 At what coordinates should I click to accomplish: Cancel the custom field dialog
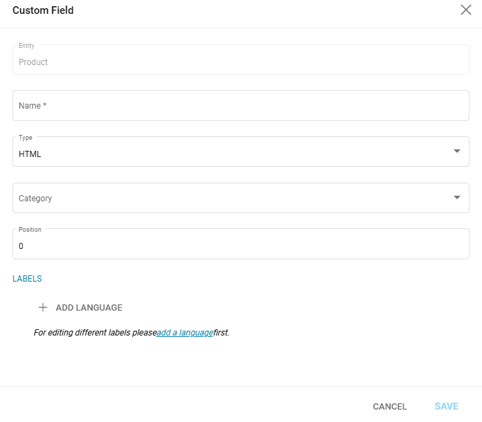click(x=390, y=407)
